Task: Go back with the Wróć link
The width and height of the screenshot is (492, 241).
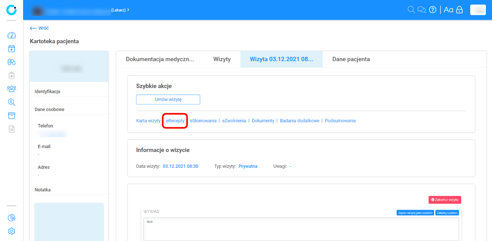Action: pos(39,28)
